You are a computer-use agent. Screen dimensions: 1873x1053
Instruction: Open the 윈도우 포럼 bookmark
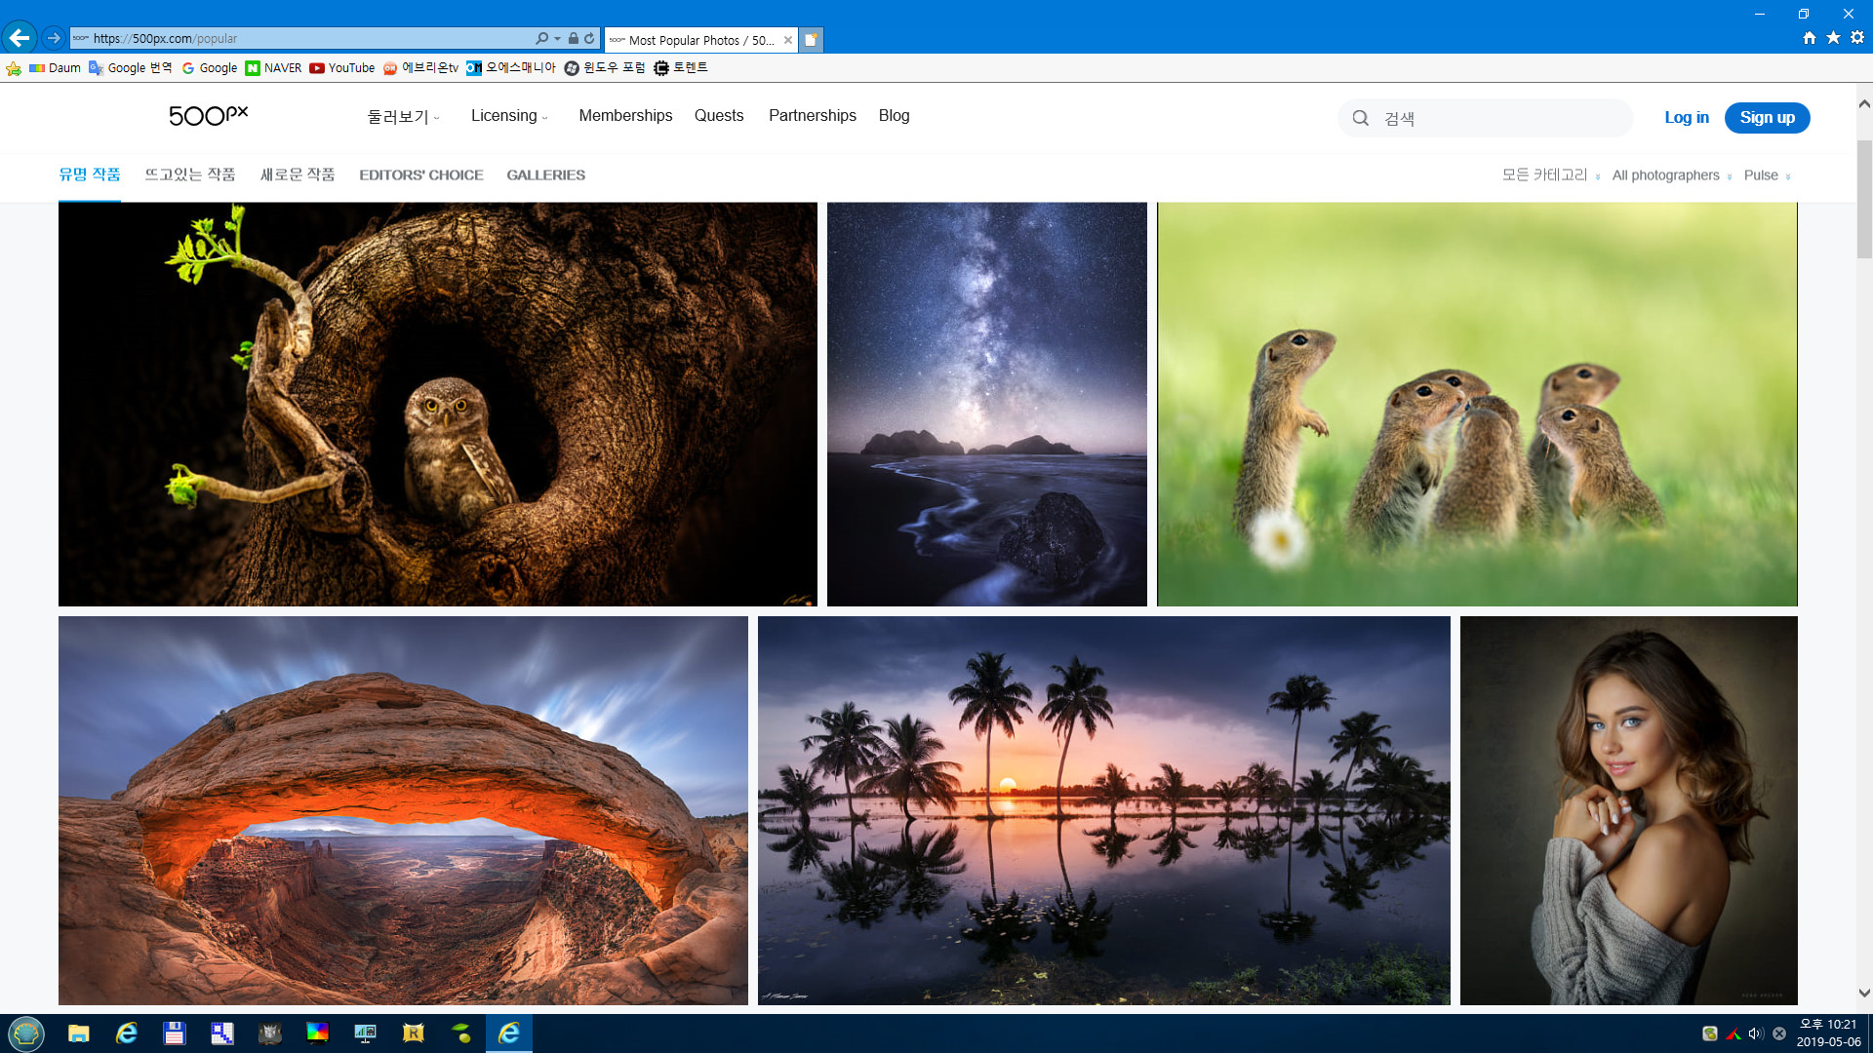pyautogui.click(x=605, y=68)
